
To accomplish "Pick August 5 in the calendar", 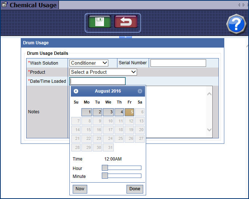I will pos(129,112).
